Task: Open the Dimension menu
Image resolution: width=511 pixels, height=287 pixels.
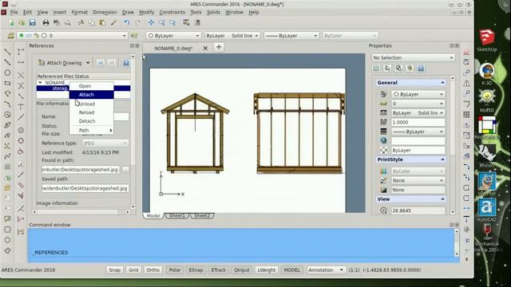Action: [x=105, y=13]
